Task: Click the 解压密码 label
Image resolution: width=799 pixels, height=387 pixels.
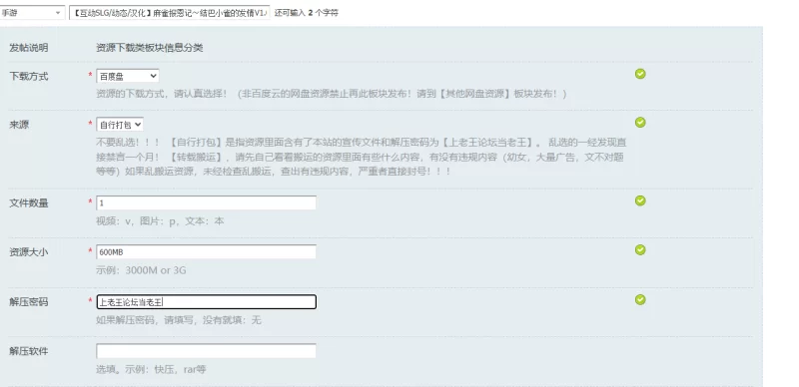Action: (x=29, y=302)
